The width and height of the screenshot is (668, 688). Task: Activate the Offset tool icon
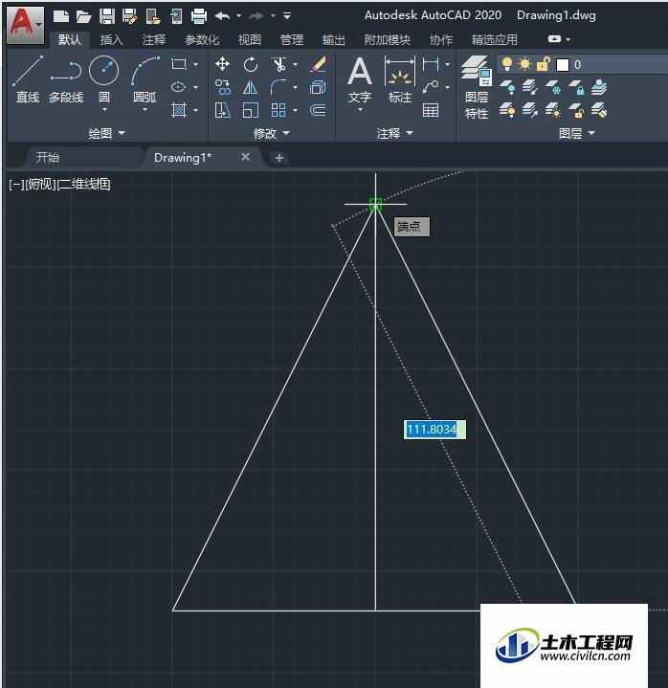click(318, 110)
